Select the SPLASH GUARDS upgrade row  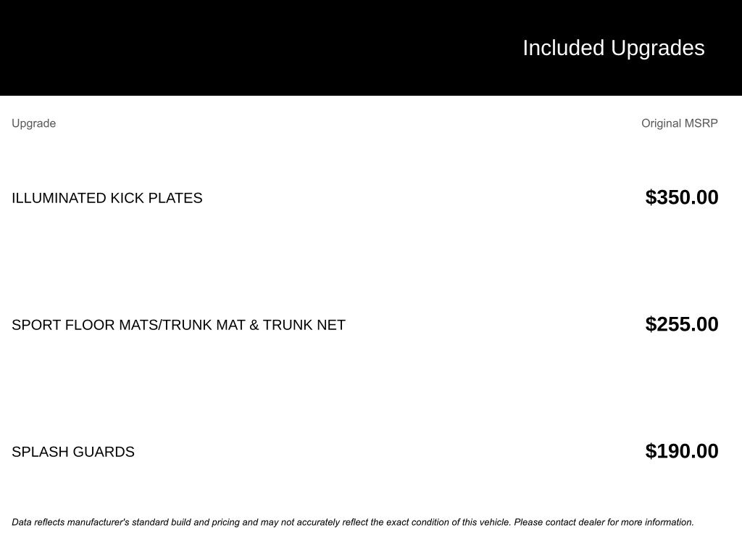(x=72, y=452)
